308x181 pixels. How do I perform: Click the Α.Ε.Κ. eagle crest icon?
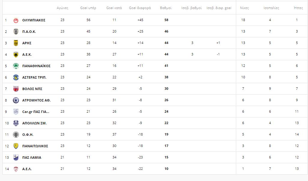(16, 54)
